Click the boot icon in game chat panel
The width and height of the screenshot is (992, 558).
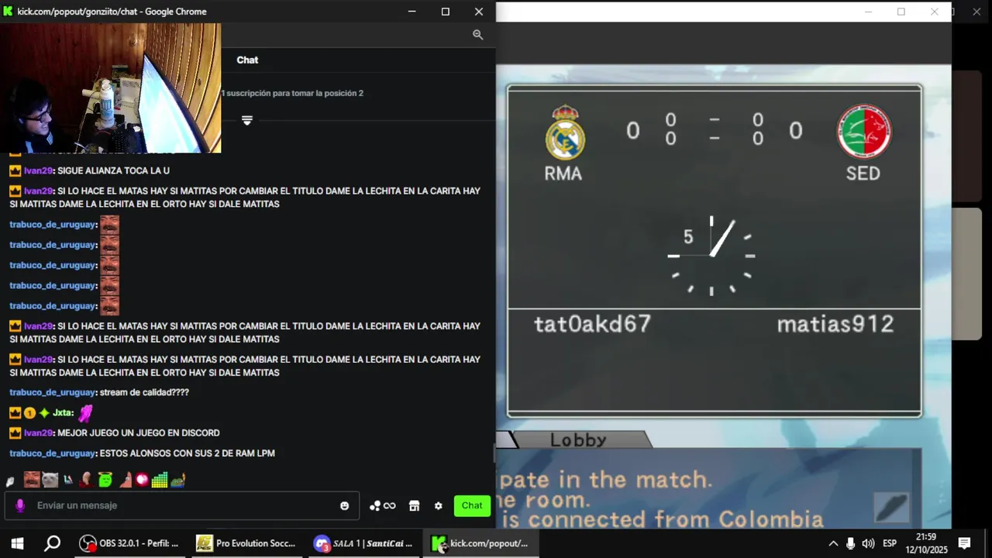[x=891, y=508]
